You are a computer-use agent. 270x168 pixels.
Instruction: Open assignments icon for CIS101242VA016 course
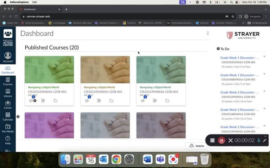click(x=99, y=101)
